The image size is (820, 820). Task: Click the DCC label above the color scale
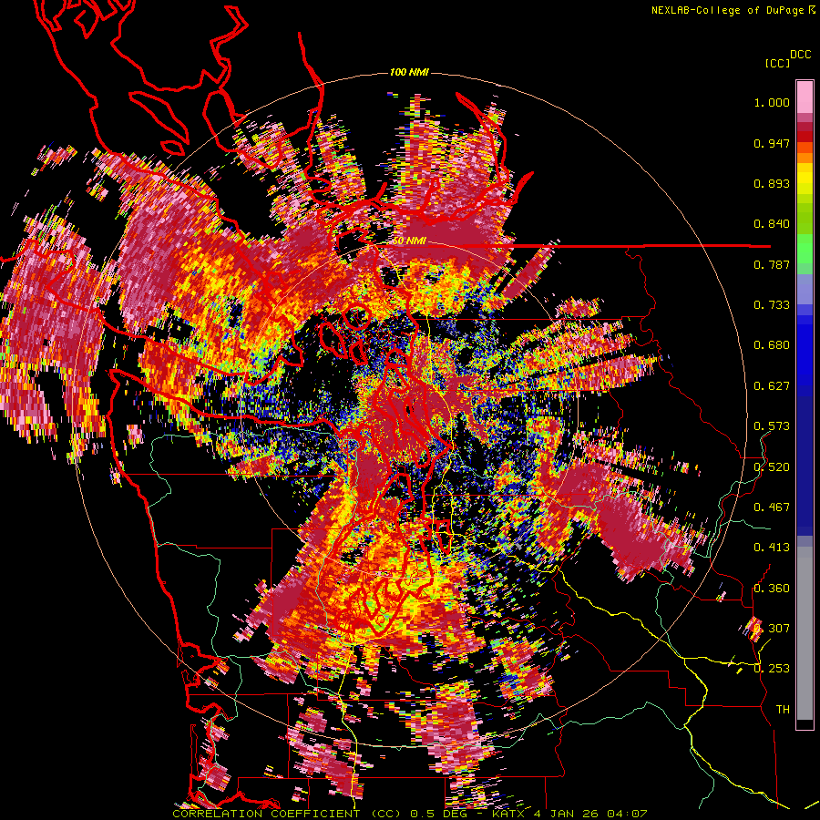pyautogui.click(x=801, y=55)
